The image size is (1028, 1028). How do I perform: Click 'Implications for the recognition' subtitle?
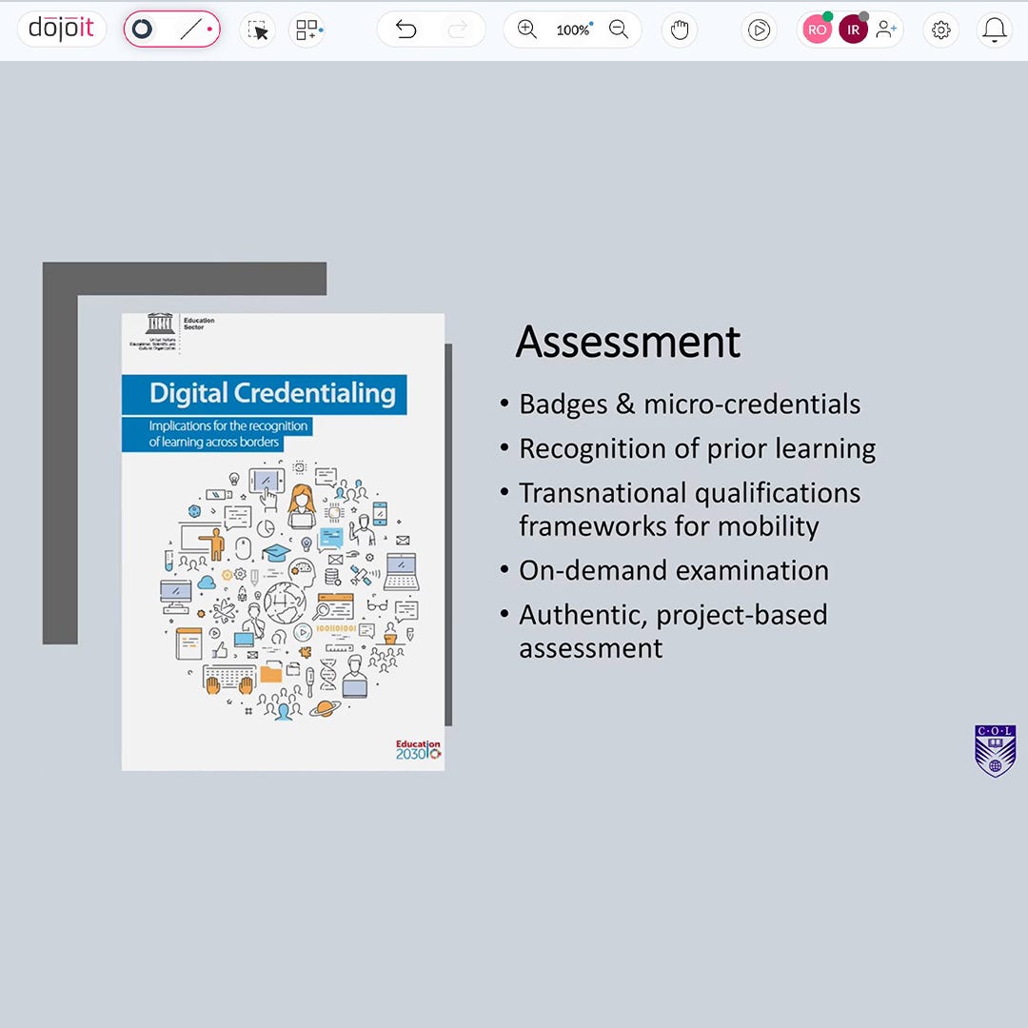[228, 425]
